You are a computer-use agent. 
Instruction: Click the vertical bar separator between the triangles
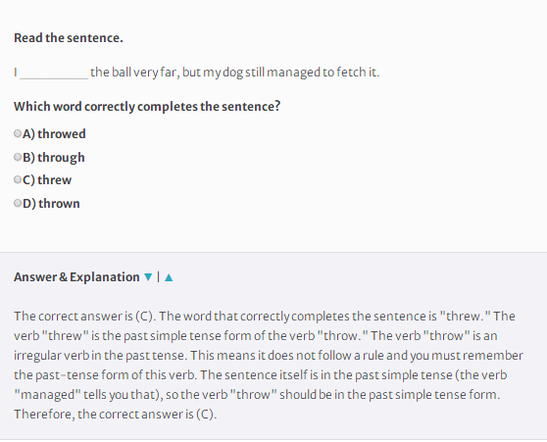159,277
